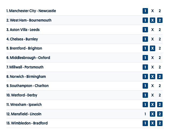The width and height of the screenshot is (169, 132).
Task: Select home win for Mansfield - Lincoln
Action: [x=145, y=114]
